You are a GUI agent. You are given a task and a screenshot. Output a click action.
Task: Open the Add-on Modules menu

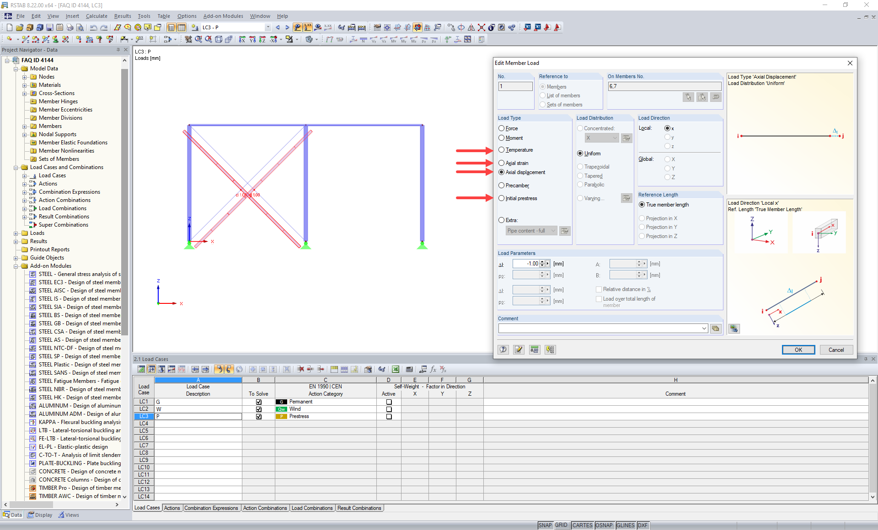click(223, 16)
